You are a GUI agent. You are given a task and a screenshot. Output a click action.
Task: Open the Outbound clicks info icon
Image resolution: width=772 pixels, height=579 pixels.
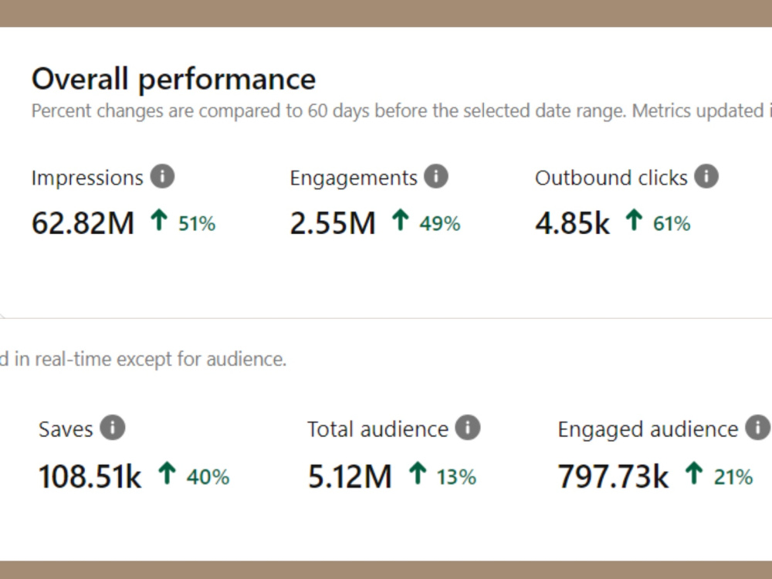pos(706,176)
